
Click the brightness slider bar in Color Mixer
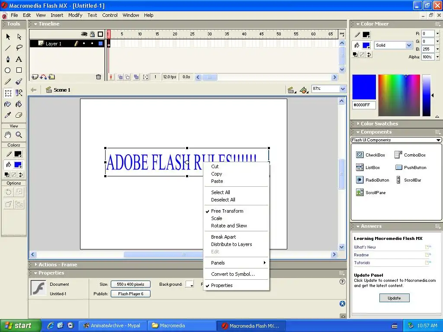coord(426,96)
